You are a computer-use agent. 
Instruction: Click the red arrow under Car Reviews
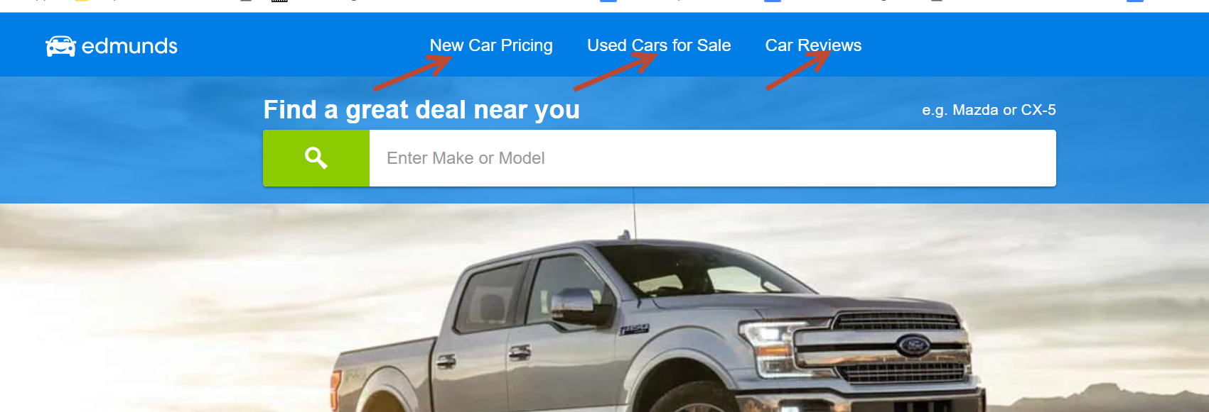(798, 70)
